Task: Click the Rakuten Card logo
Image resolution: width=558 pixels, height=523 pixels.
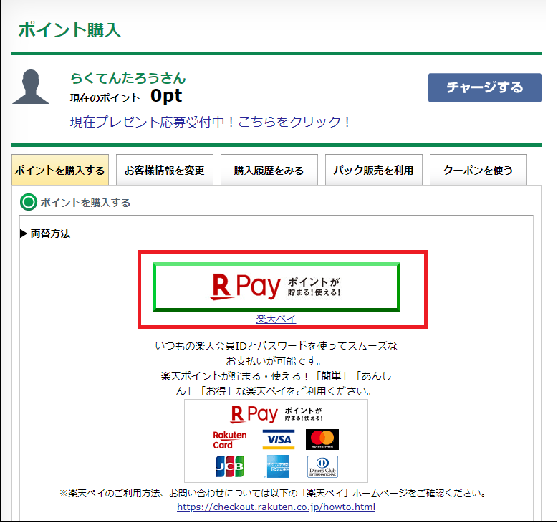Action: 230,440
